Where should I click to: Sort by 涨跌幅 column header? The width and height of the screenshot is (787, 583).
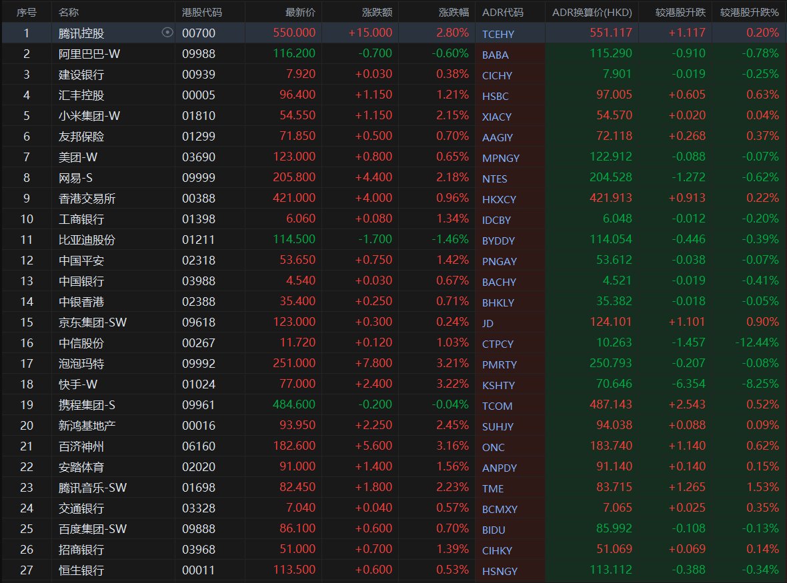click(454, 13)
